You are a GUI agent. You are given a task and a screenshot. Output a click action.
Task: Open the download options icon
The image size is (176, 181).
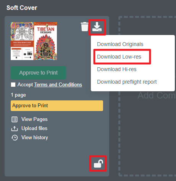97,27
